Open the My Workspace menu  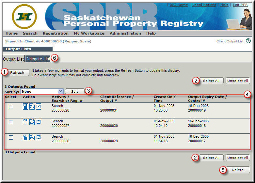(89, 33)
